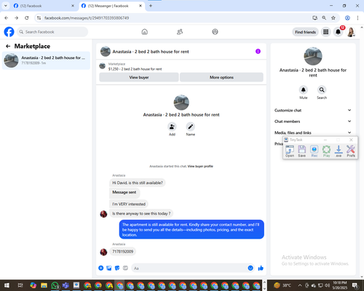This screenshot has width=364, height=291.
Task: Bookmark this page with the star icon
Action: pos(333,18)
